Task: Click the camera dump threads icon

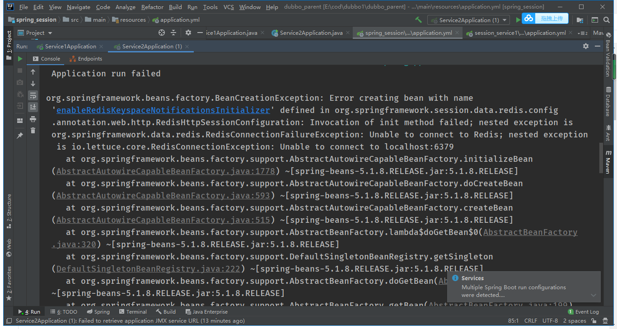Action: coord(20,82)
